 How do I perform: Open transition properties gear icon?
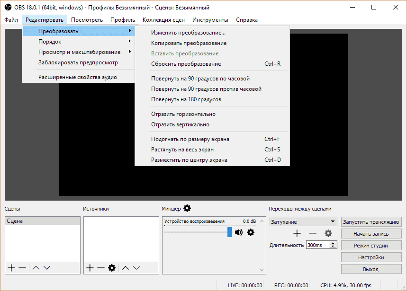(328, 233)
